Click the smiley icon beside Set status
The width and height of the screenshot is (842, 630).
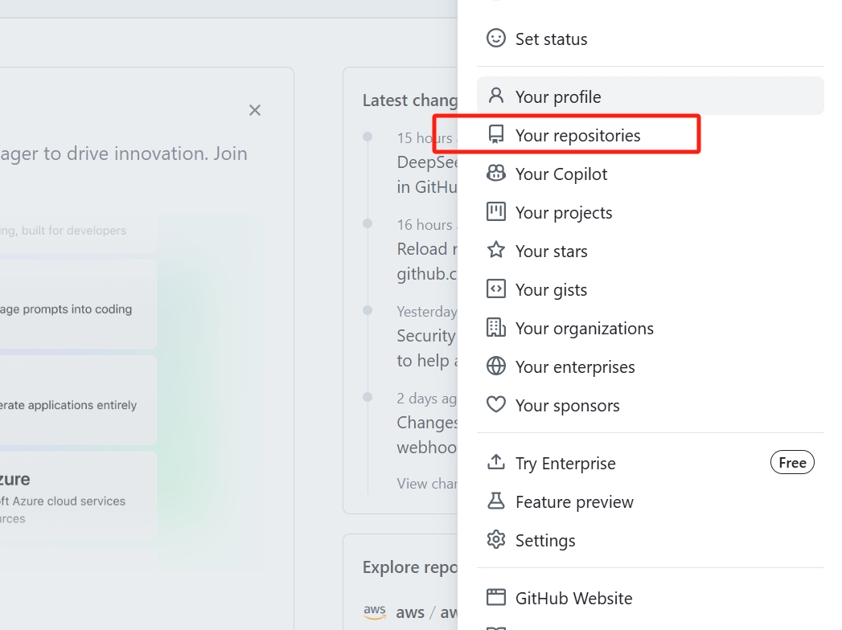pos(496,38)
